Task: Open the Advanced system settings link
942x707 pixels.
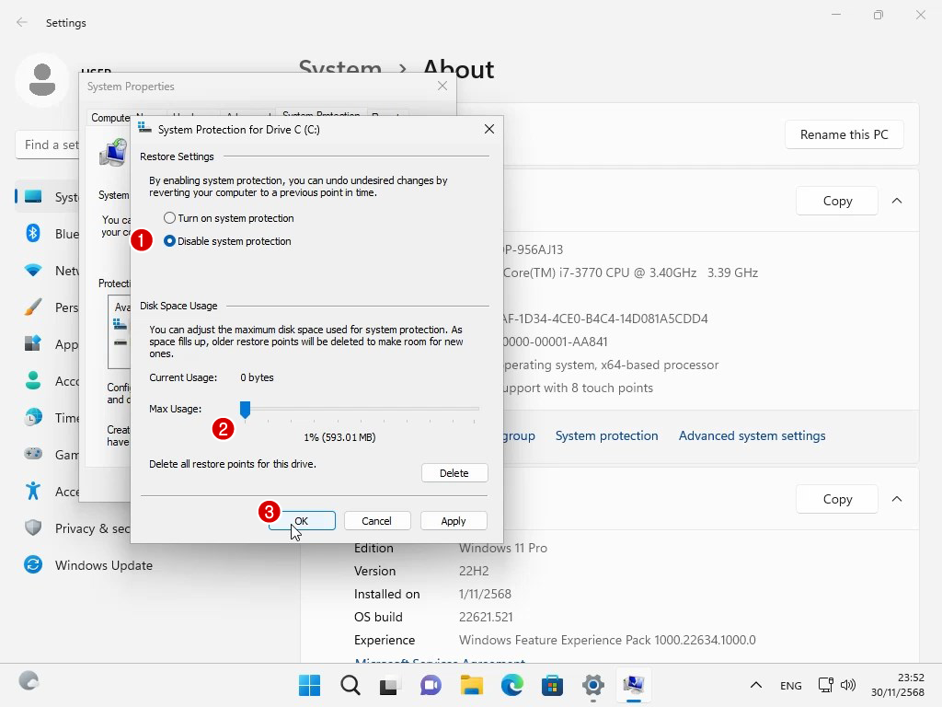Action: [x=752, y=436]
